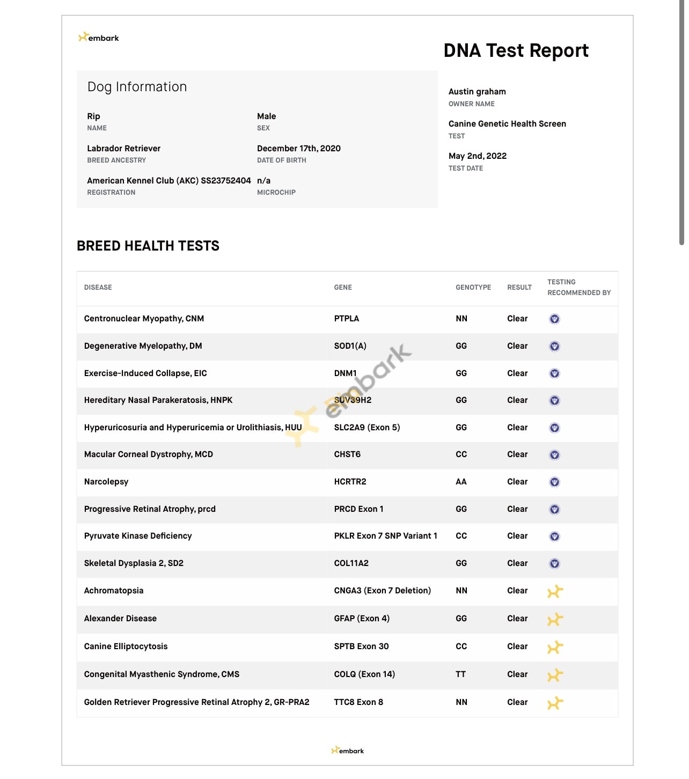Click the Hereditary Nasal Parakeratosis, HNPK disease name

(158, 400)
